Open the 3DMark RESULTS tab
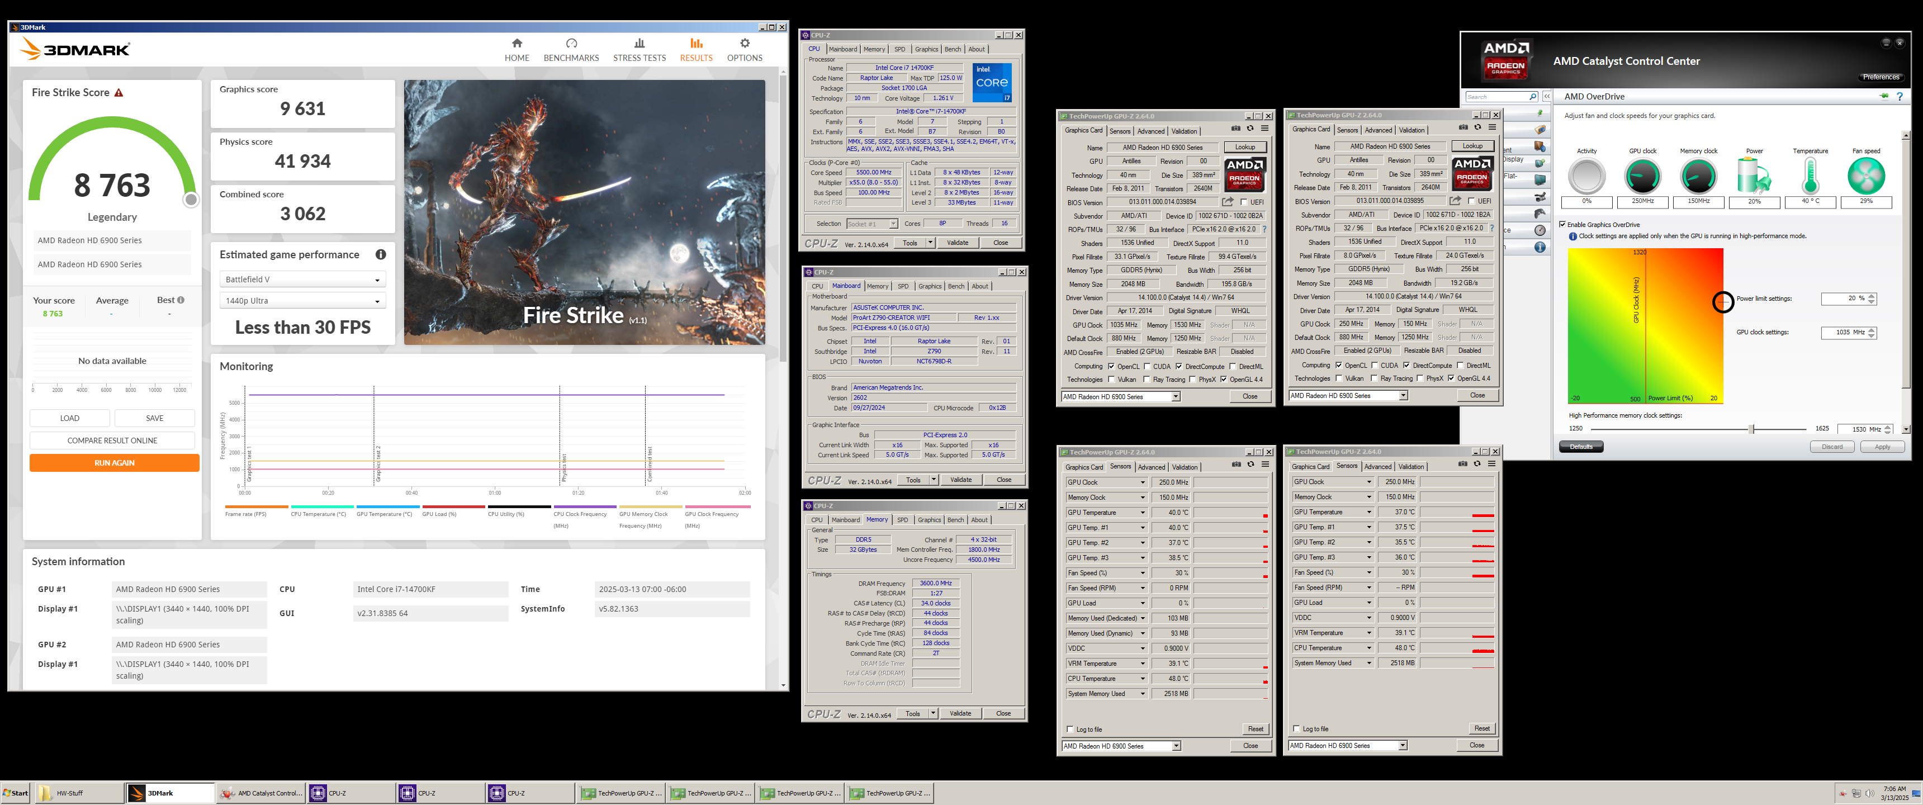 click(x=696, y=50)
